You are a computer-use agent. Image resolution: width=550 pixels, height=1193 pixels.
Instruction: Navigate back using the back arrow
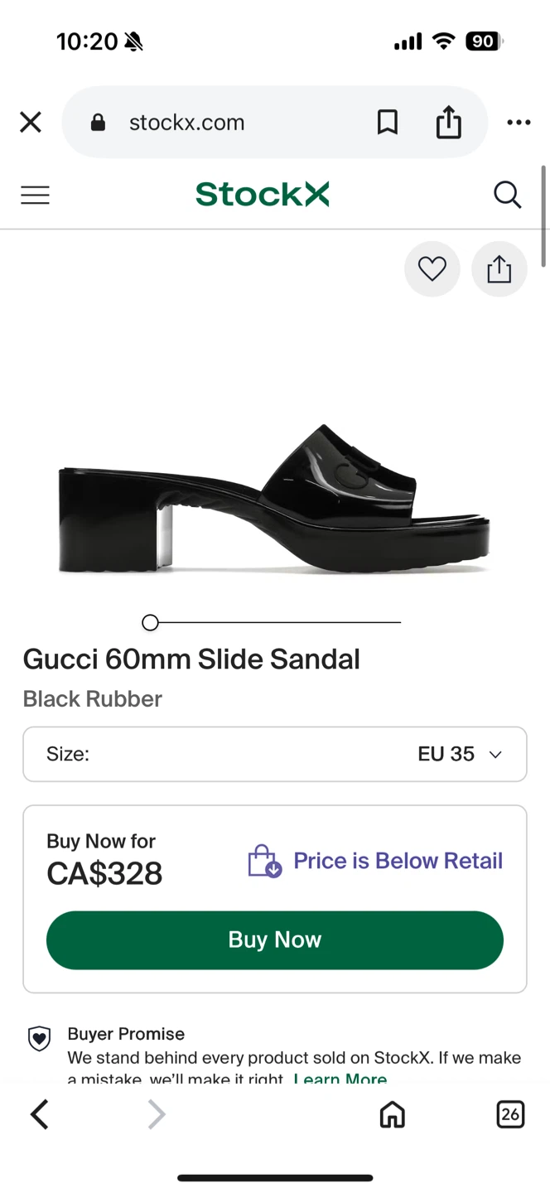(x=39, y=1114)
